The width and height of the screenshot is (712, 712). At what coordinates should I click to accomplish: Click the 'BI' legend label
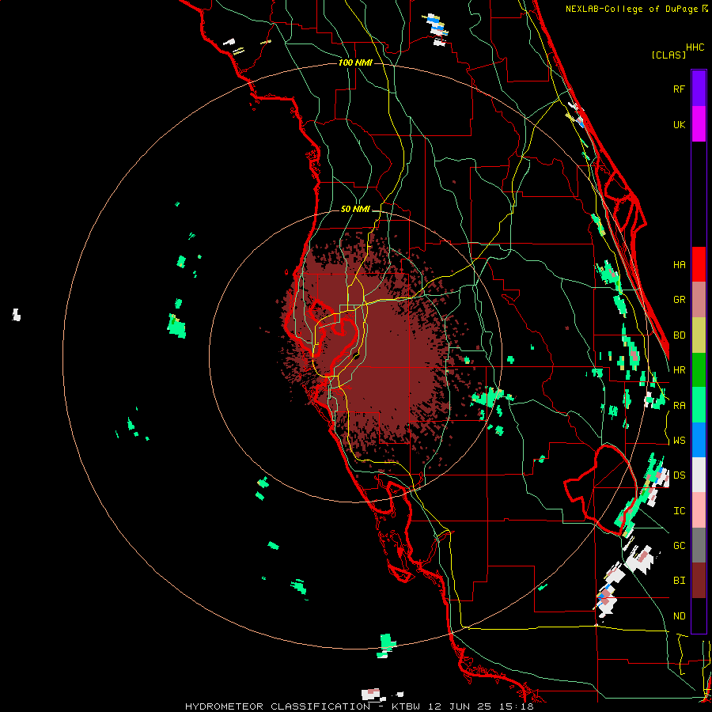679,581
